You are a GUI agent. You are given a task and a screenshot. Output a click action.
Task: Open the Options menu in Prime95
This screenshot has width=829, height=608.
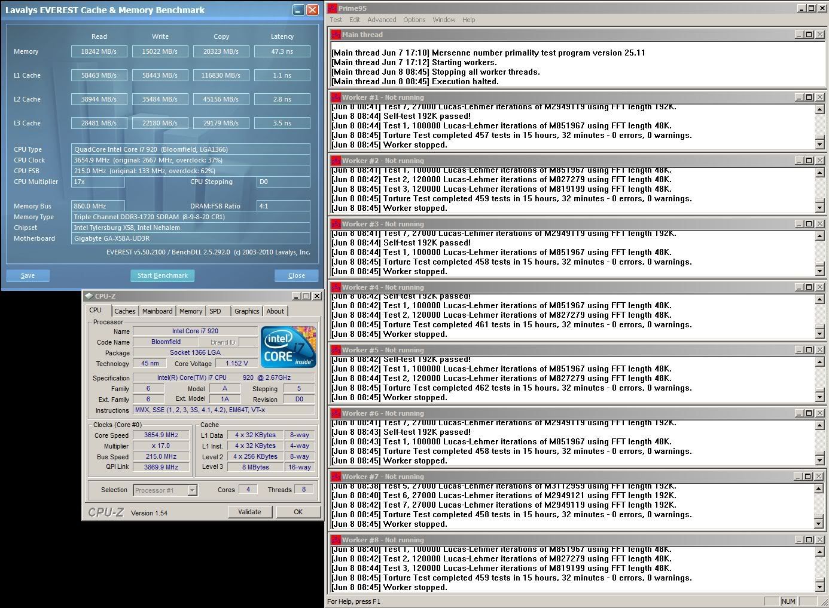(x=414, y=20)
